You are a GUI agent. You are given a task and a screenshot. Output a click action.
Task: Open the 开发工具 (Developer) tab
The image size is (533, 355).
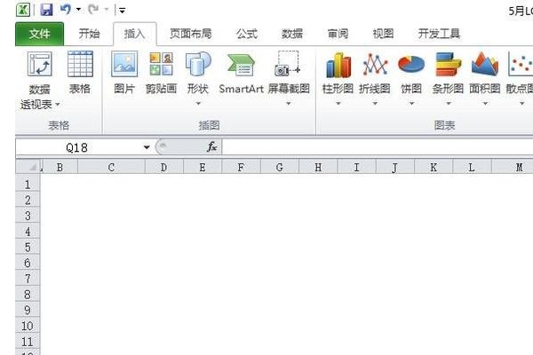point(439,34)
